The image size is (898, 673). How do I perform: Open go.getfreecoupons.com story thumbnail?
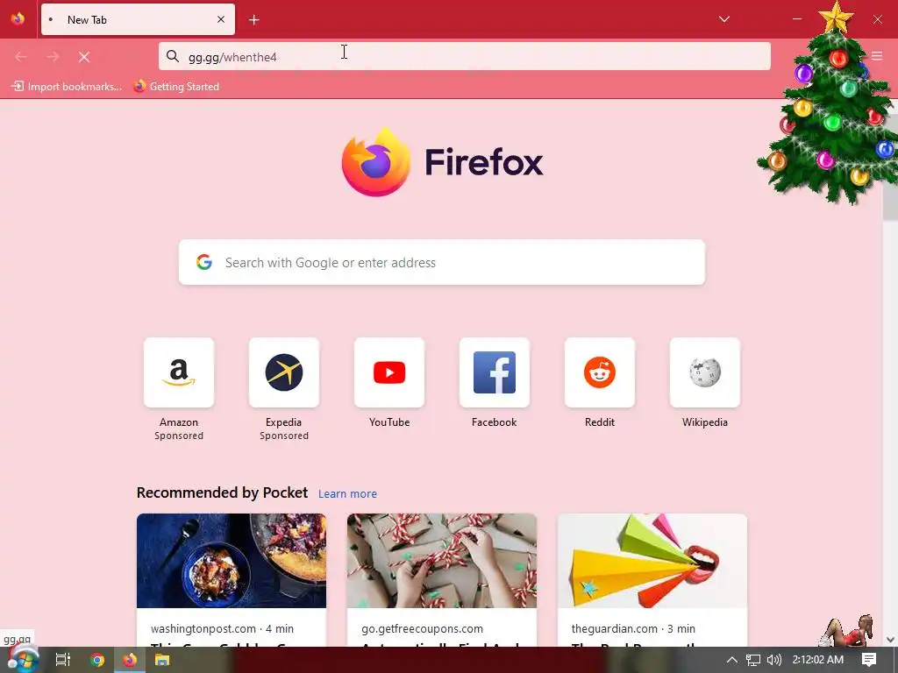[442, 561]
